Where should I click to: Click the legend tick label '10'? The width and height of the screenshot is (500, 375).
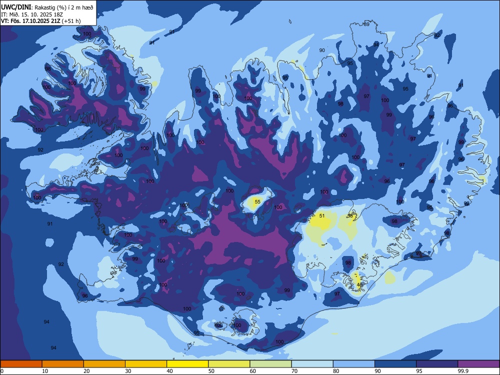click(x=45, y=371)
